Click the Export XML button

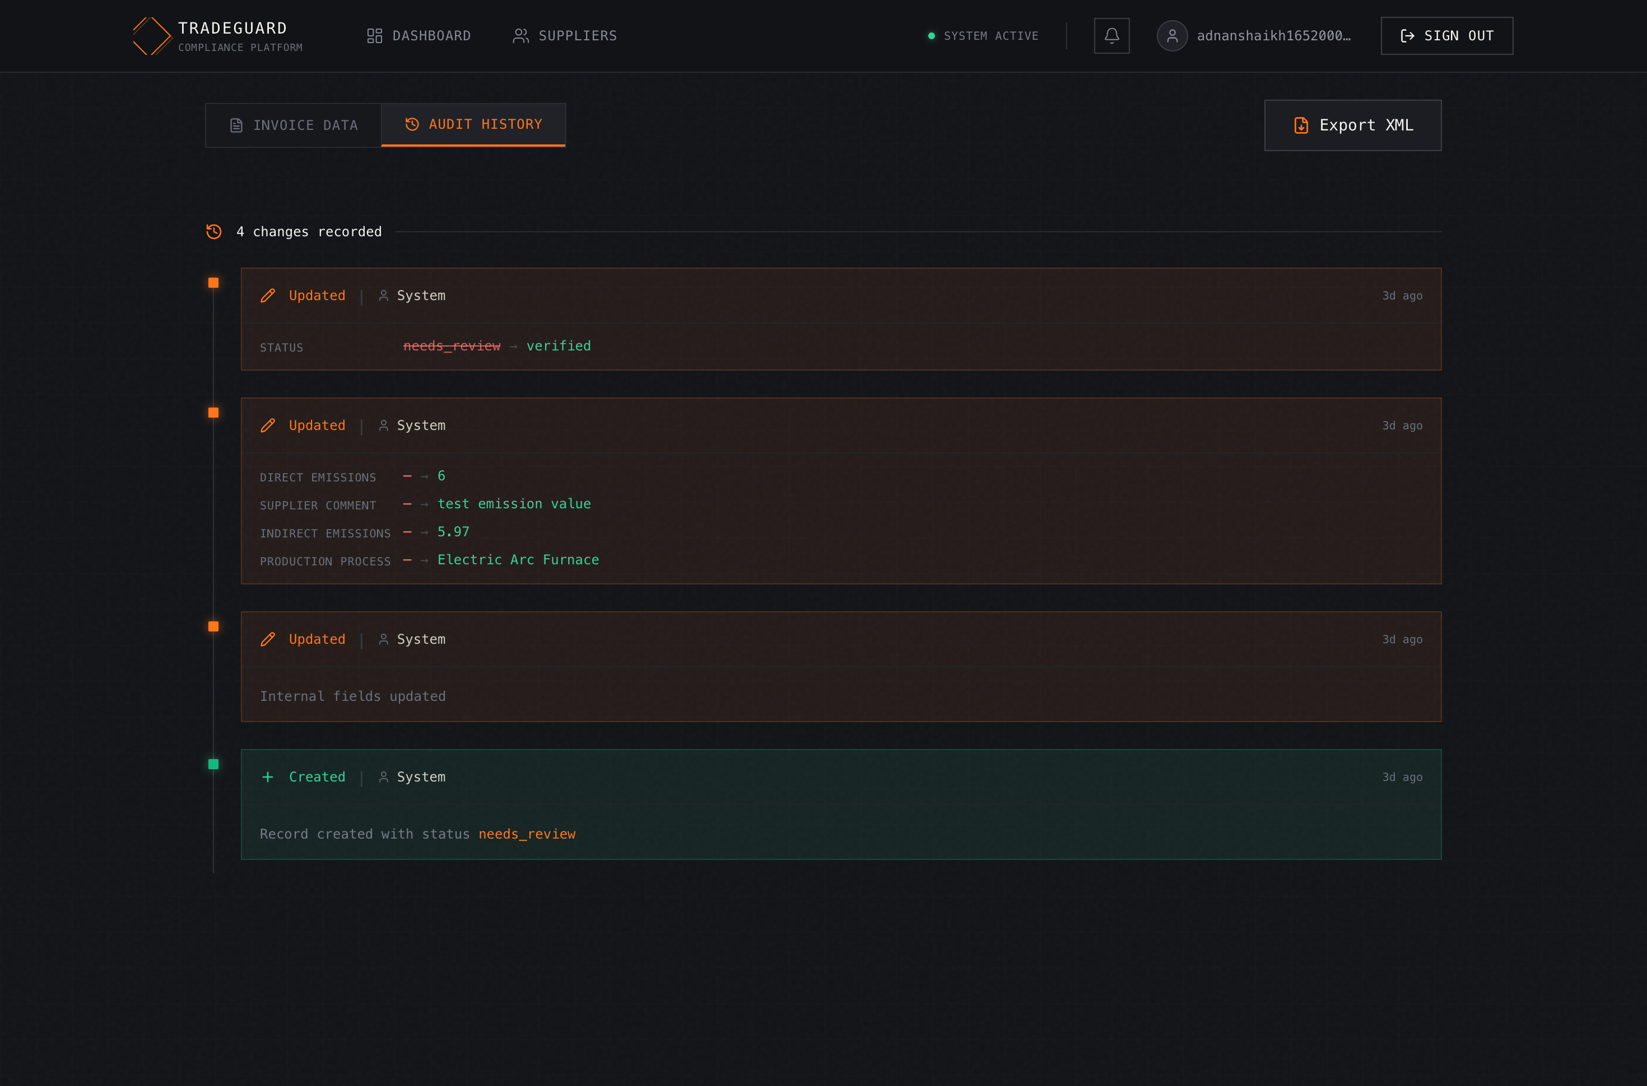click(x=1352, y=125)
